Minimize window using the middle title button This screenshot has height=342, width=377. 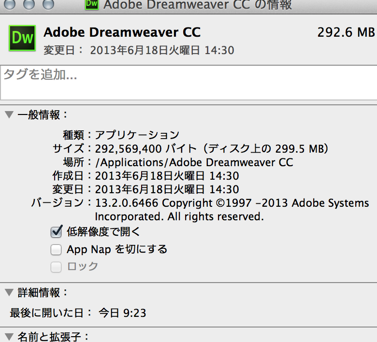[29, 4]
